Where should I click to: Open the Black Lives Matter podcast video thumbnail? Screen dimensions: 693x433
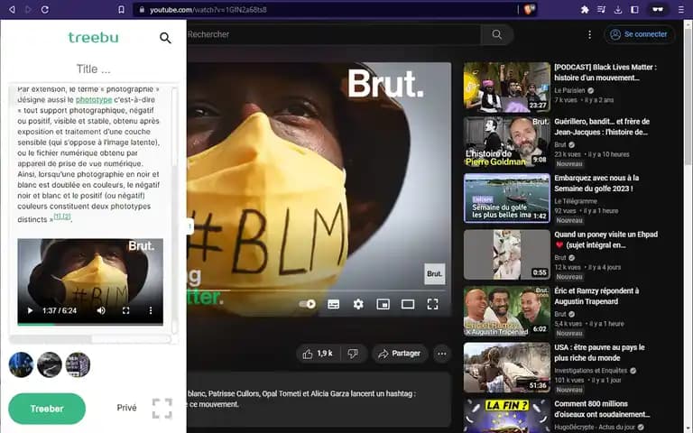point(507,87)
